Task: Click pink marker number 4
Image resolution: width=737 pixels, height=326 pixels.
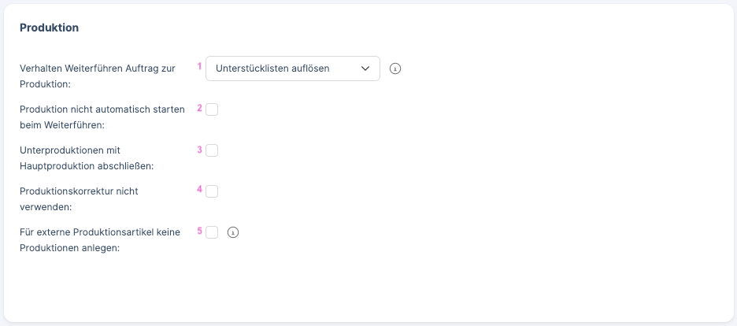Action: 199,190
